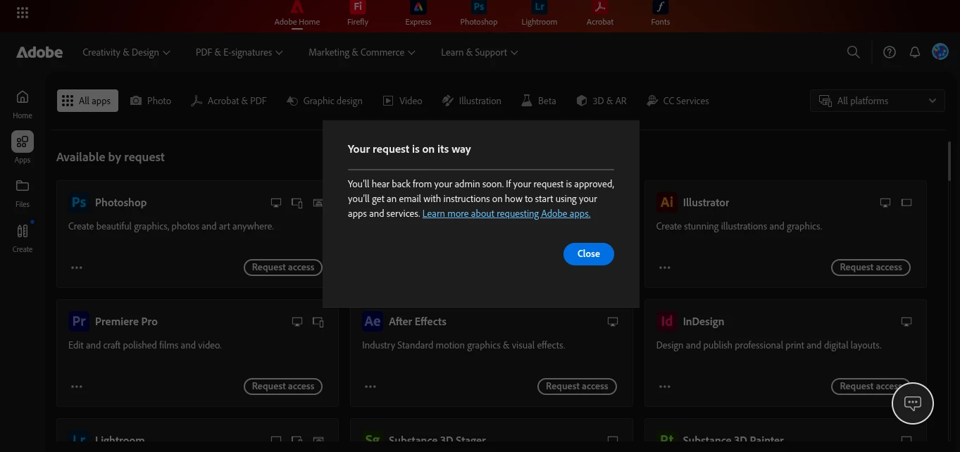Open the app grid launcher icon

pos(22,13)
